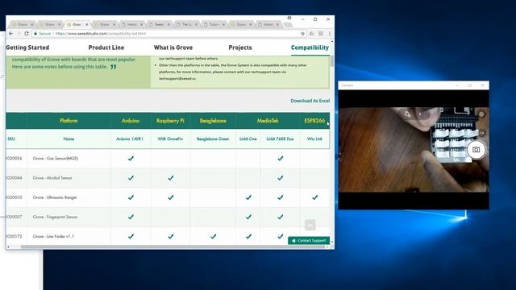The image size is (516, 290).
Task: Take a photo with the Camera shutter button
Action: point(476,150)
